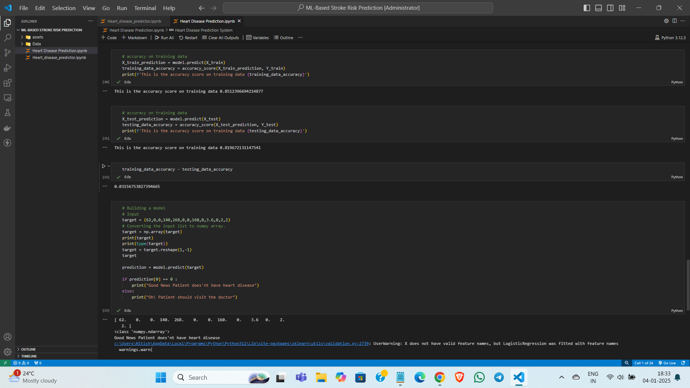Open notifications bell in VS Code status bar
The width and height of the screenshot is (690, 388).
click(x=683, y=363)
